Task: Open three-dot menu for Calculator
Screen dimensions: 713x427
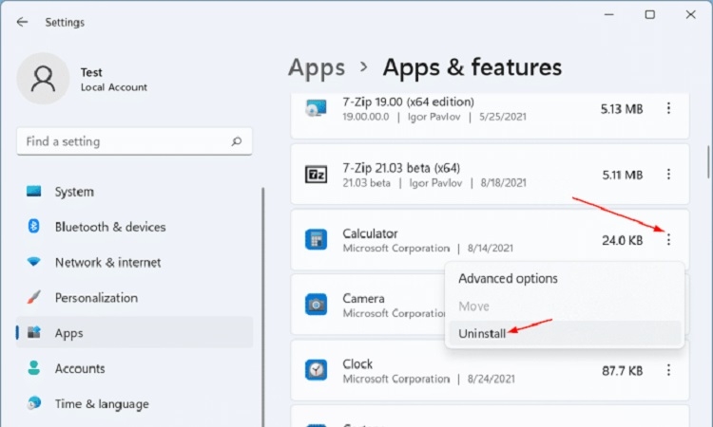Action: (668, 239)
